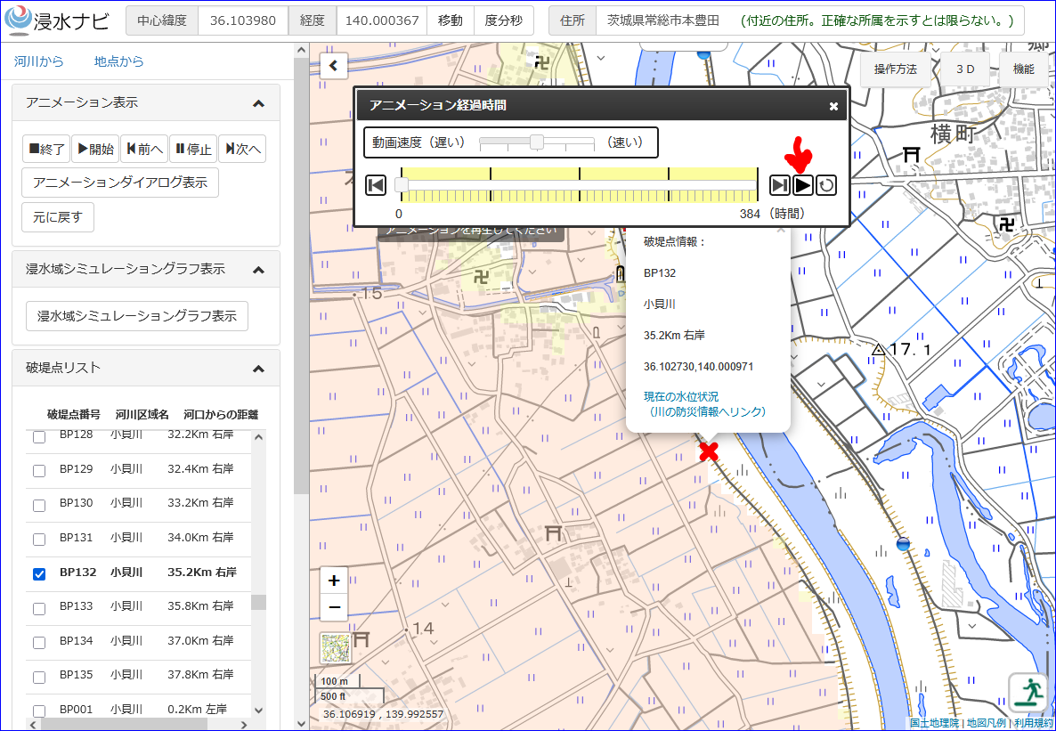Check the BP131 breach point checkbox
Viewport: 1056px width, 731px height.
(39, 539)
